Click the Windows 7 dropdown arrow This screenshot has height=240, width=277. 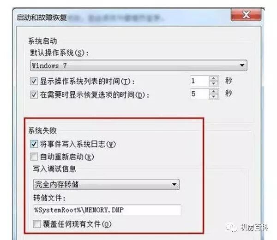[242, 65]
